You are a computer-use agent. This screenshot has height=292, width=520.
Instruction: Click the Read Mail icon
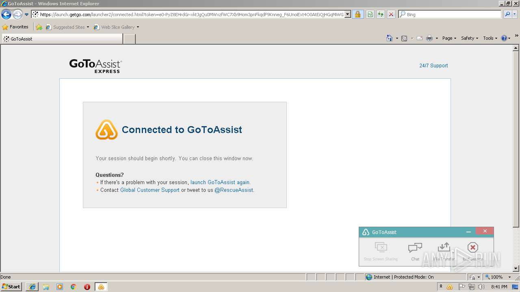tap(420, 38)
